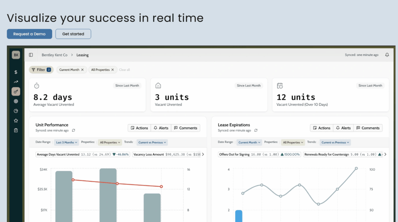Open Unit Performance Current vs Previous dropdown
The height and width of the screenshot is (222, 398).
pos(152,142)
